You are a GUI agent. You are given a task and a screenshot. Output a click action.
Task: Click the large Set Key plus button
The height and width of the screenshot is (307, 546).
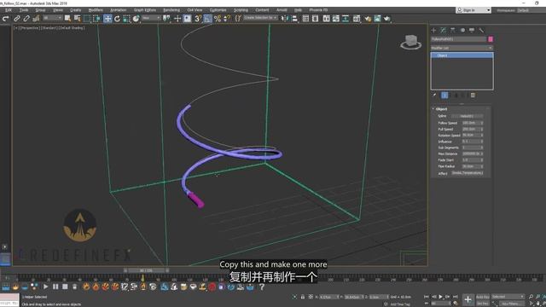468,299
